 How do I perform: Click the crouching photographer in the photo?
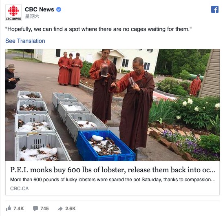click(x=11, y=78)
